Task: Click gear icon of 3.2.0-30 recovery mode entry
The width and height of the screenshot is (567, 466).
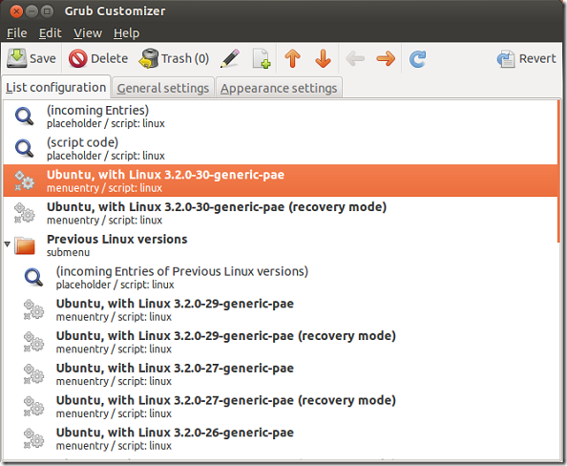Action: (x=24, y=213)
